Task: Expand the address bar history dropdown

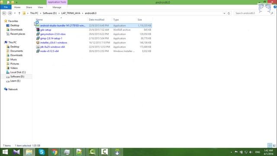Action: pyautogui.click(x=224, y=13)
